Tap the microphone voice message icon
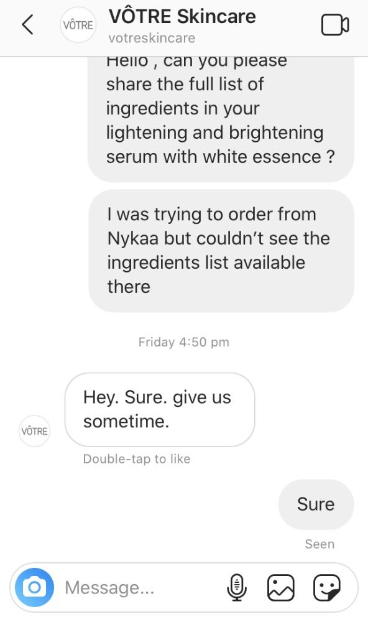 pyautogui.click(x=237, y=588)
